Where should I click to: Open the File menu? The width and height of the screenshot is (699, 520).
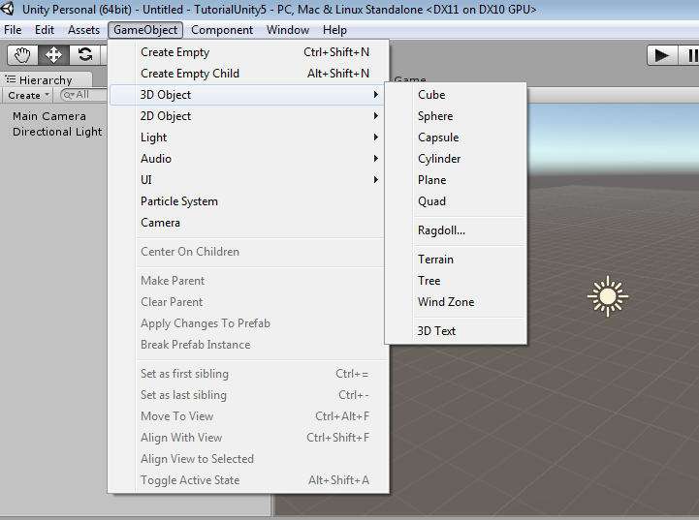point(13,30)
